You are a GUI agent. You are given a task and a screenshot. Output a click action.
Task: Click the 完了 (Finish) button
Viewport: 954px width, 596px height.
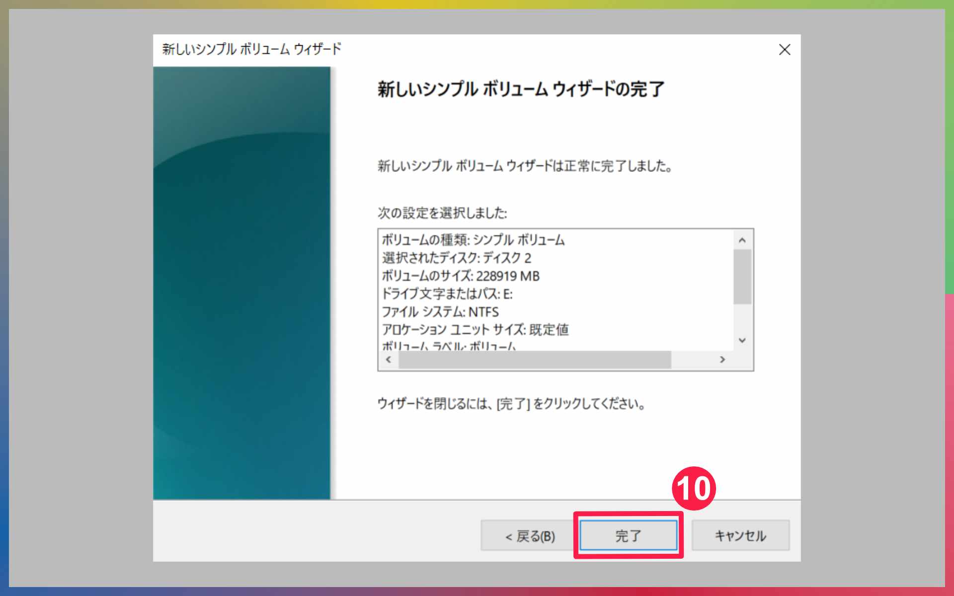tap(628, 535)
